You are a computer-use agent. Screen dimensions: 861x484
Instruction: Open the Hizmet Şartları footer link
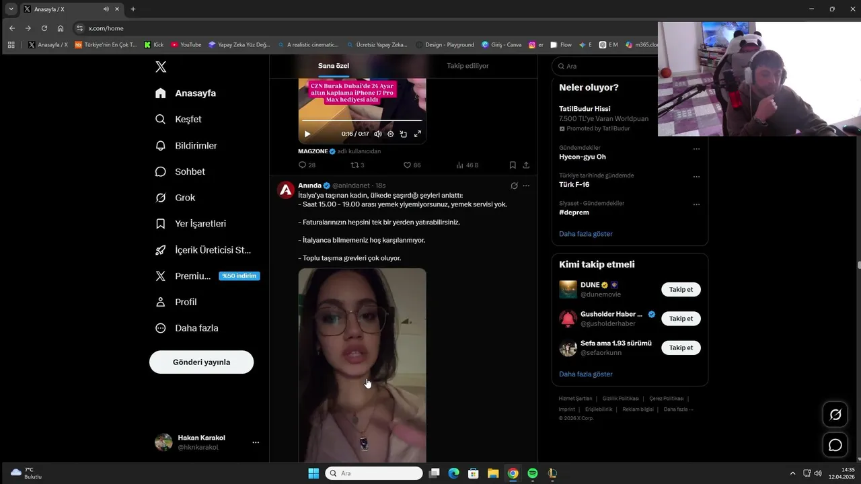575,399
